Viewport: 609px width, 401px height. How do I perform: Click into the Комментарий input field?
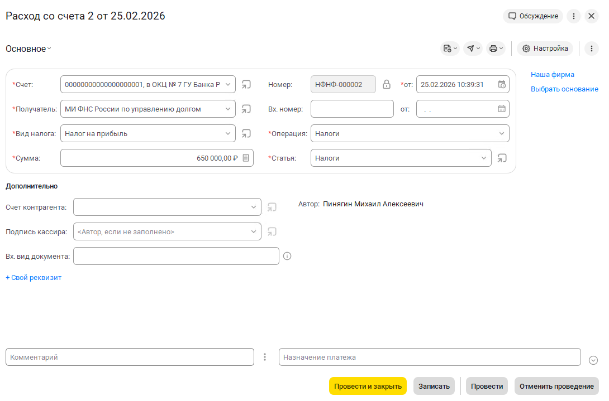[x=130, y=357]
